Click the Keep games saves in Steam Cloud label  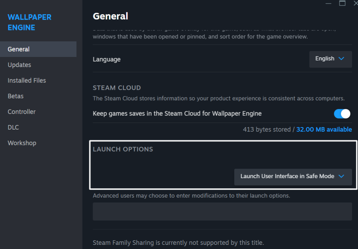coord(177,113)
